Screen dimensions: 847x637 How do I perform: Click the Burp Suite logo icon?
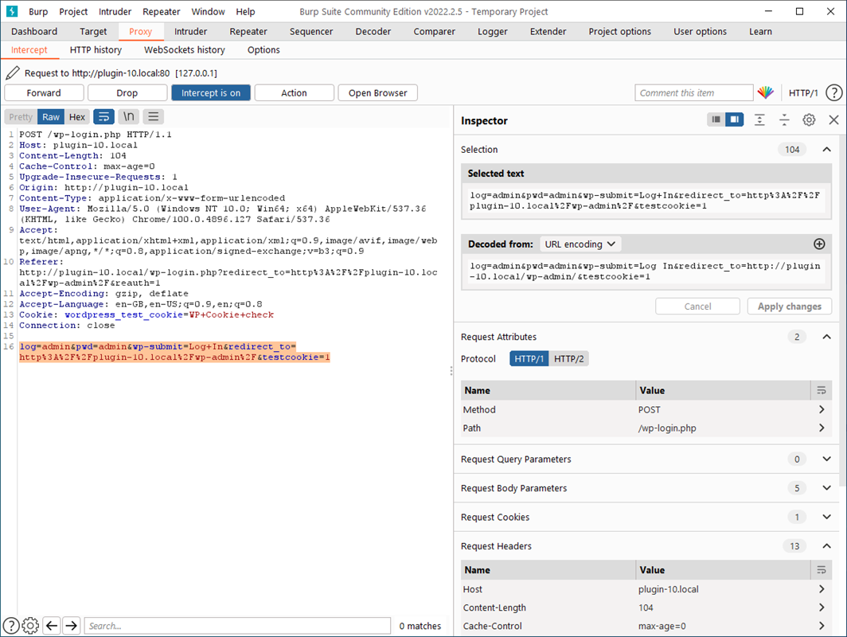pos(12,11)
